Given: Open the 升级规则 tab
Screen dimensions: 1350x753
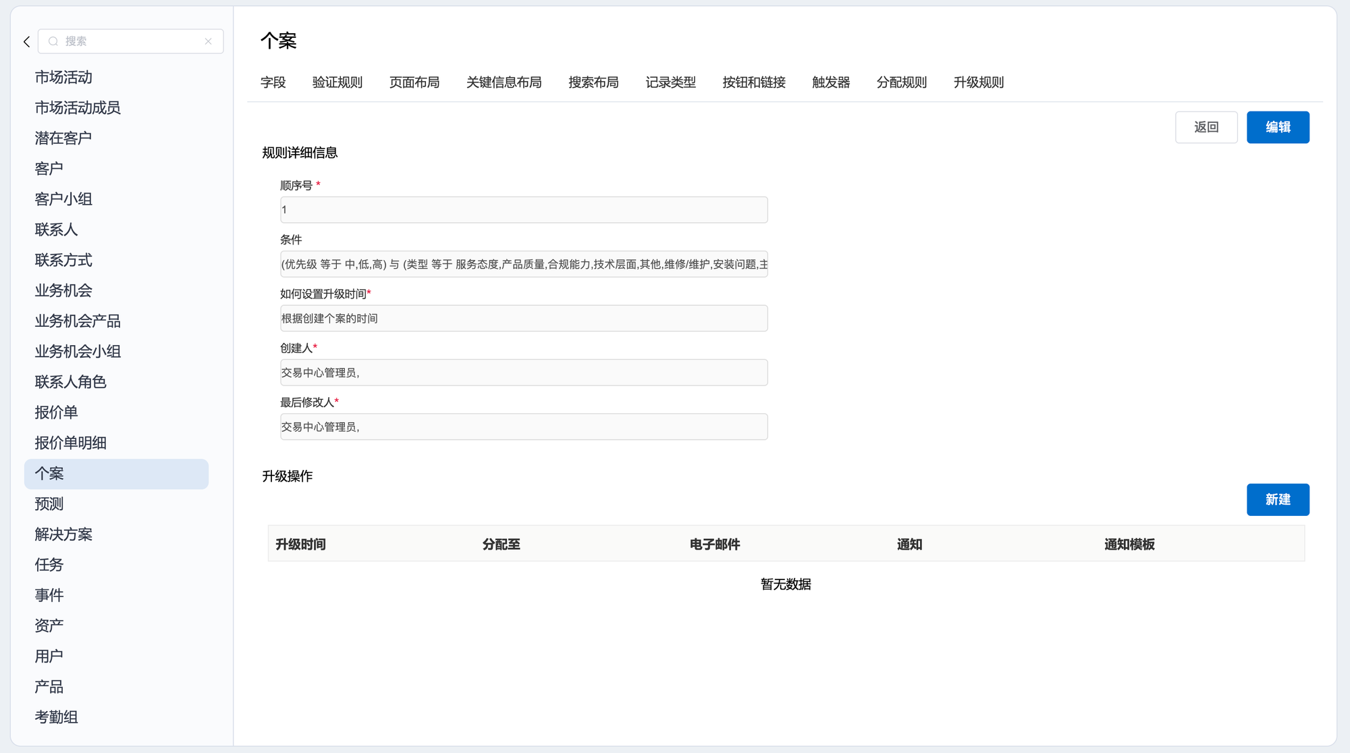Looking at the screenshot, I should [x=978, y=82].
